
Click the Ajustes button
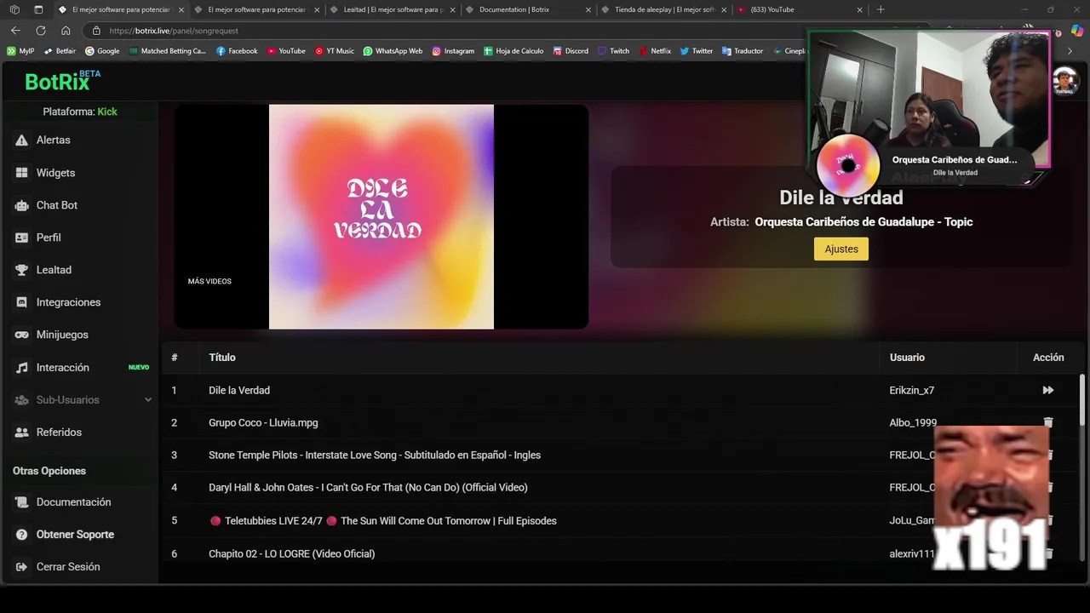[x=841, y=249]
